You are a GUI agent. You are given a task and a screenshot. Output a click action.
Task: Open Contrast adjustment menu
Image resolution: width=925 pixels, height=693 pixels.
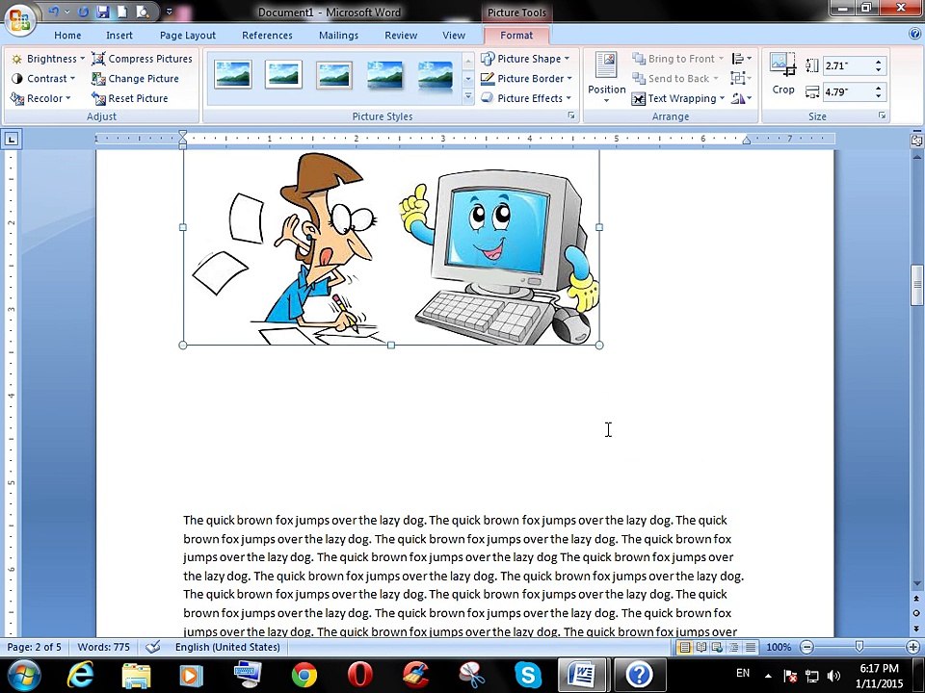coord(43,78)
